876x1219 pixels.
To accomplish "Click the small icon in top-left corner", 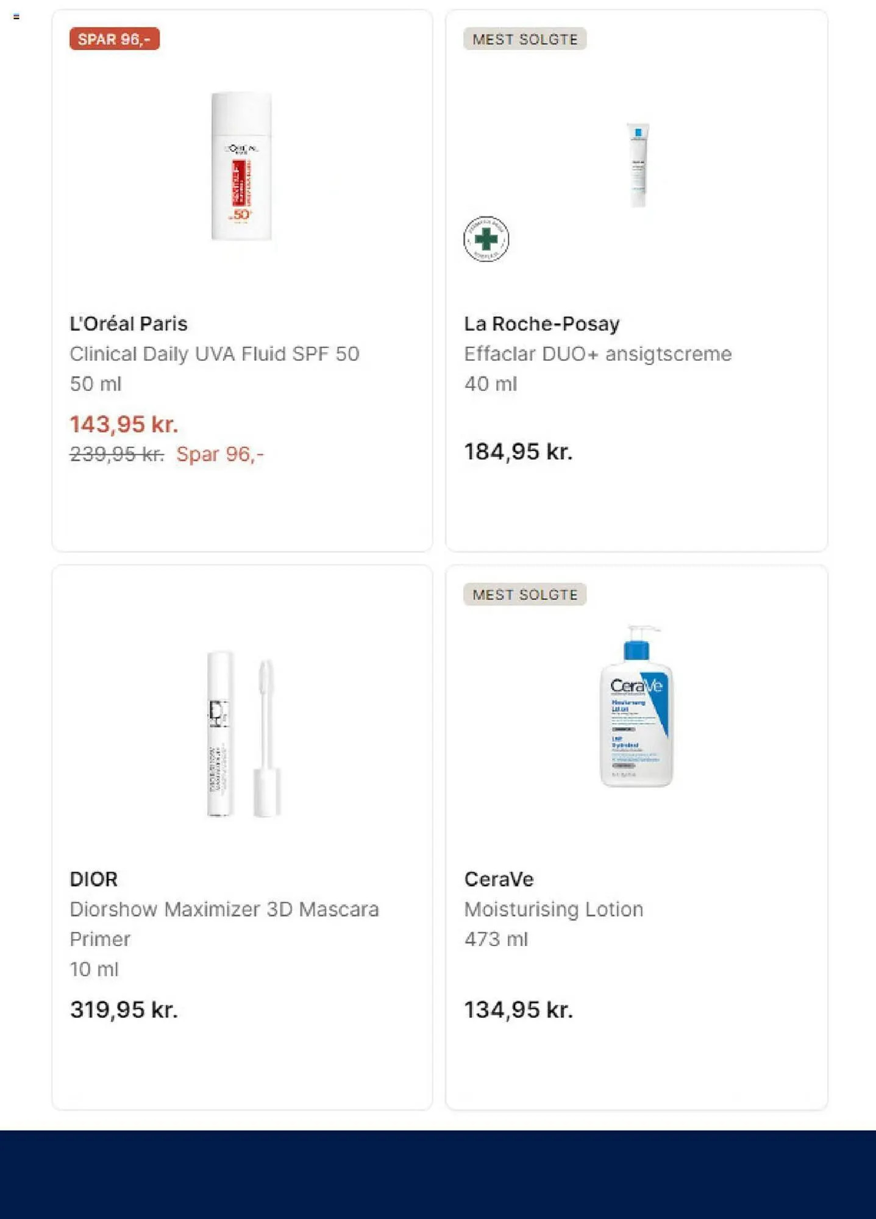I will [16, 16].
